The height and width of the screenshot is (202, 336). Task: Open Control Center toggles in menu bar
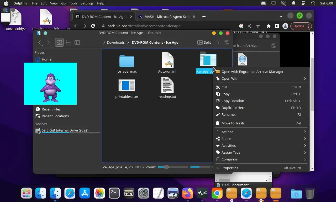(303, 3)
